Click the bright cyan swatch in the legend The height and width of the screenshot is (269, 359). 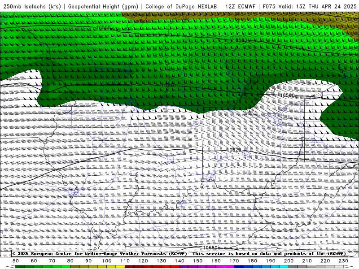coord(284,266)
